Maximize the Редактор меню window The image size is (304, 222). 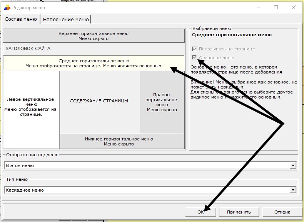pos(276,7)
